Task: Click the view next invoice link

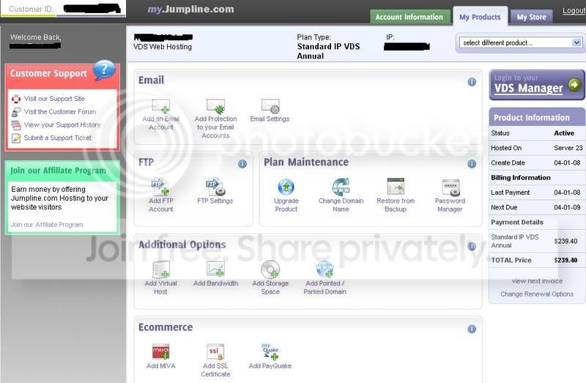Action: (x=537, y=281)
